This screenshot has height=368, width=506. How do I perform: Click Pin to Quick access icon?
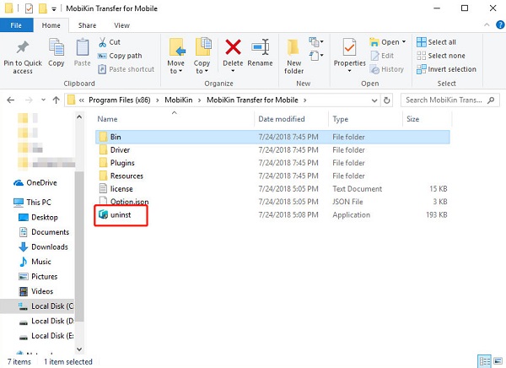click(x=23, y=47)
